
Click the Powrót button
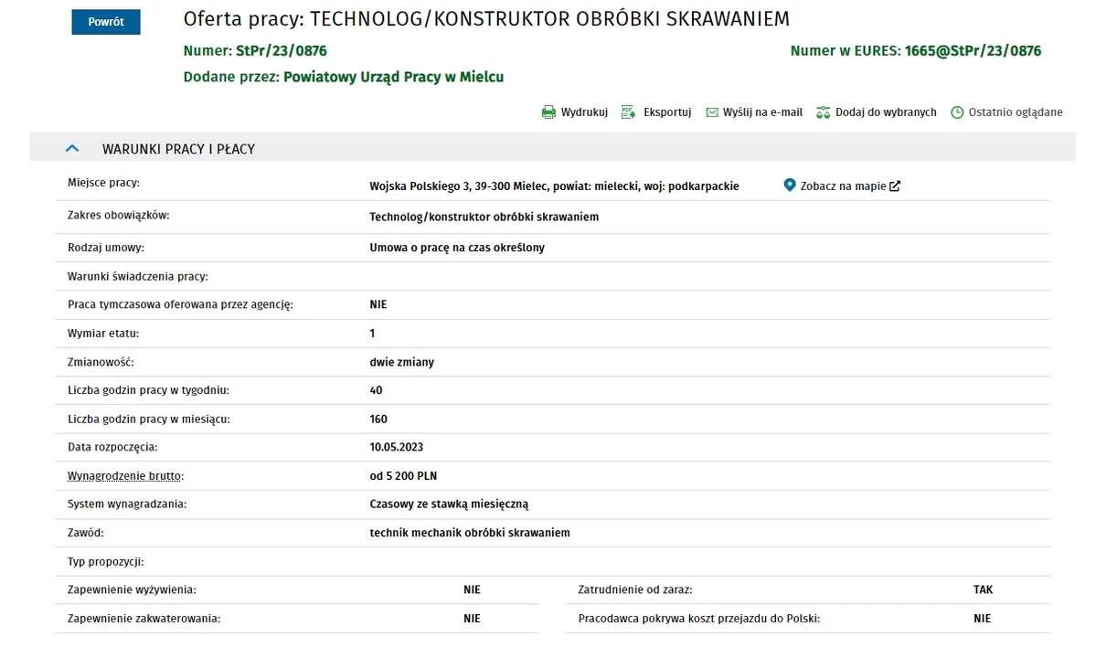tap(106, 22)
